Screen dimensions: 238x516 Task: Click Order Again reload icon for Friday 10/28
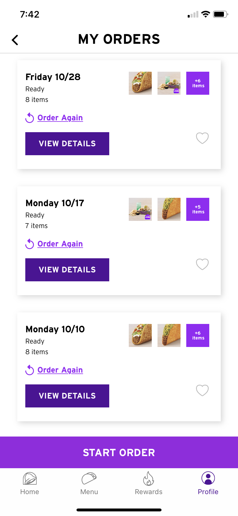click(x=30, y=118)
